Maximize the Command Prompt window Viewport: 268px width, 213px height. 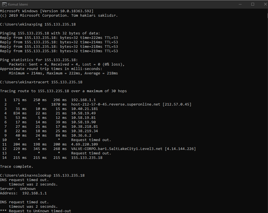point(252,4)
